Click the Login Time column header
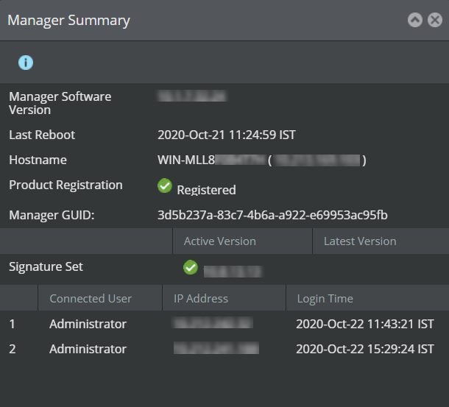The image size is (449, 407). click(368, 299)
